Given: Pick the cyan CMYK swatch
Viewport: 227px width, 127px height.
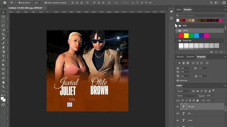Looking at the screenshot, I should (x=196, y=36).
